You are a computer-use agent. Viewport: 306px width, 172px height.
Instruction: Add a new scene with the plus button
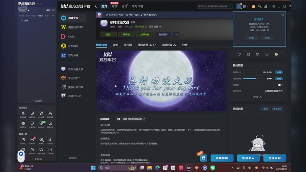[53, 16]
